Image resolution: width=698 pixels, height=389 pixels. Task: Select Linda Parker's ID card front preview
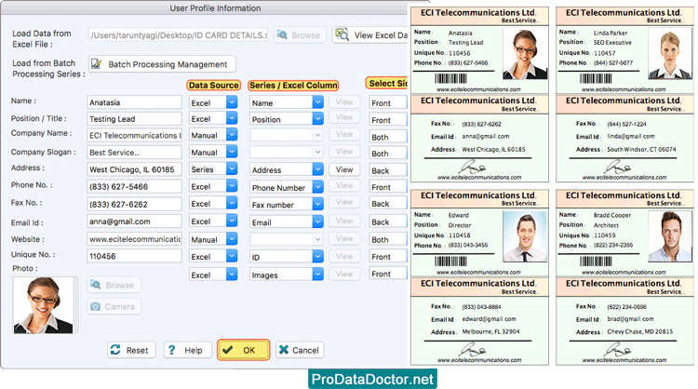pos(624,50)
